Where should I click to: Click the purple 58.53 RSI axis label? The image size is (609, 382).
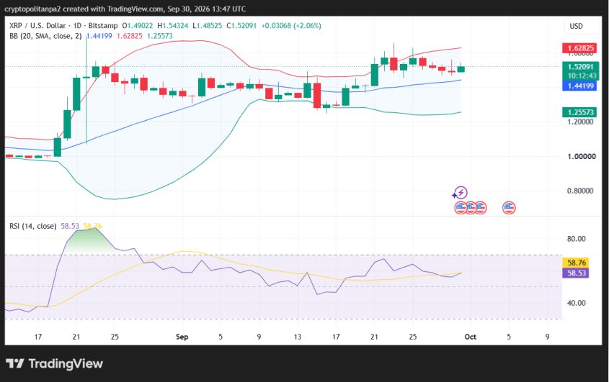[576, 273]
